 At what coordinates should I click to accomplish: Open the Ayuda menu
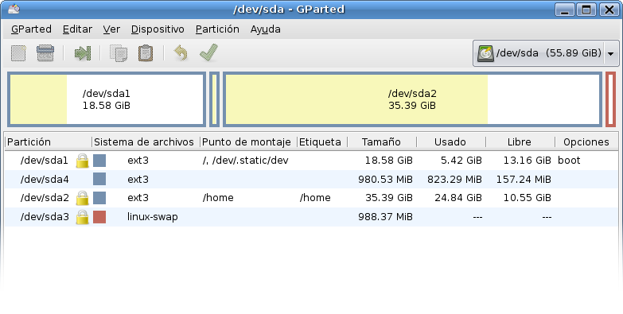pos(266,29)
